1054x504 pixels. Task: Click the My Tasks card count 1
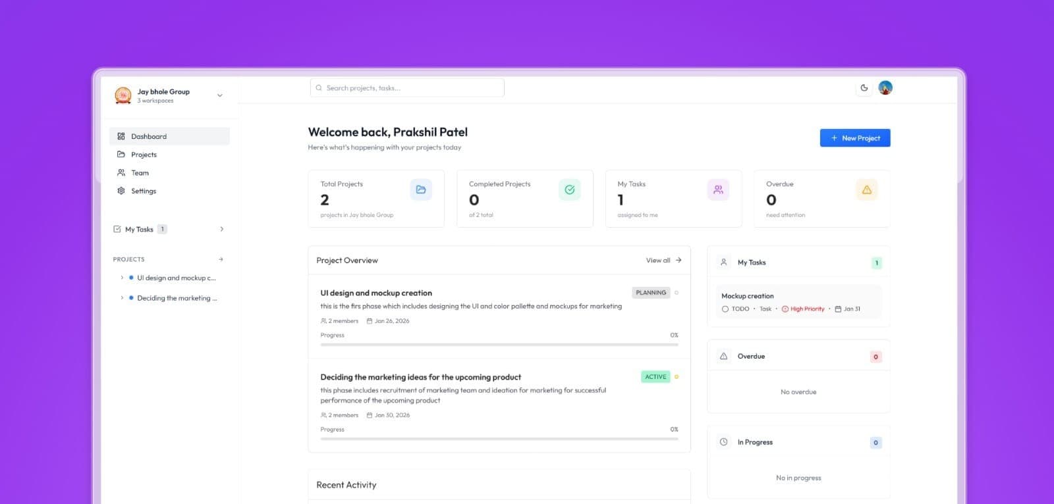(x=621, y=200)
